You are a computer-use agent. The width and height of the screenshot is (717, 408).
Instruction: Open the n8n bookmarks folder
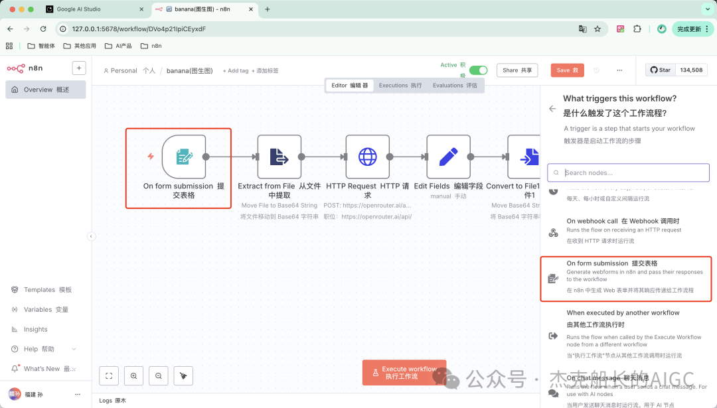coord(151,46)
